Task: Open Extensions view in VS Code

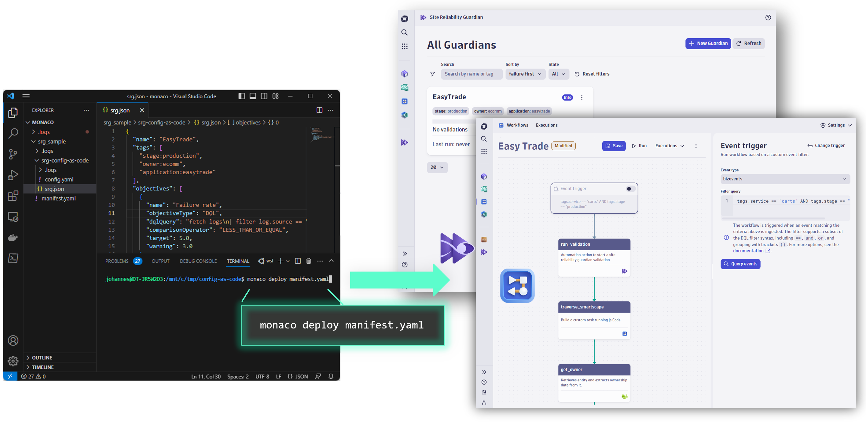Action: coord(13,196)
